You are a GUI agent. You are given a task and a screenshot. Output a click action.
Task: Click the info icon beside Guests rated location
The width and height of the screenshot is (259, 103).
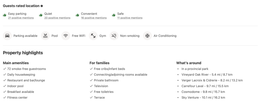(x=42, y=6)
